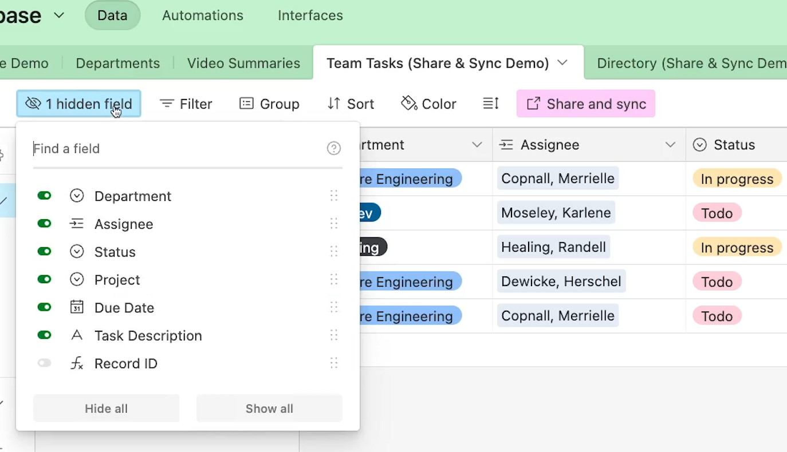Click the Due Date calendar icon
Viewport: 787px width, 452px height.
point(77,307)
